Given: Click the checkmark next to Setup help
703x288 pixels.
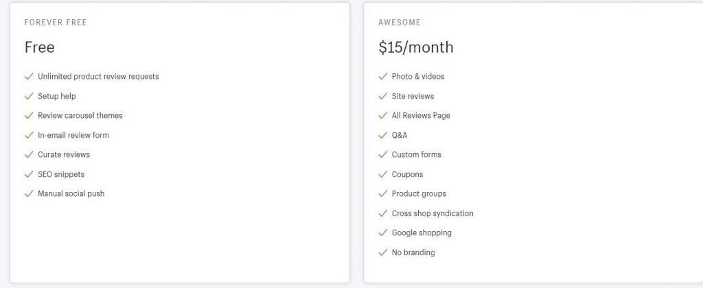Looking at the screenshot, I should tap(29, 96).
